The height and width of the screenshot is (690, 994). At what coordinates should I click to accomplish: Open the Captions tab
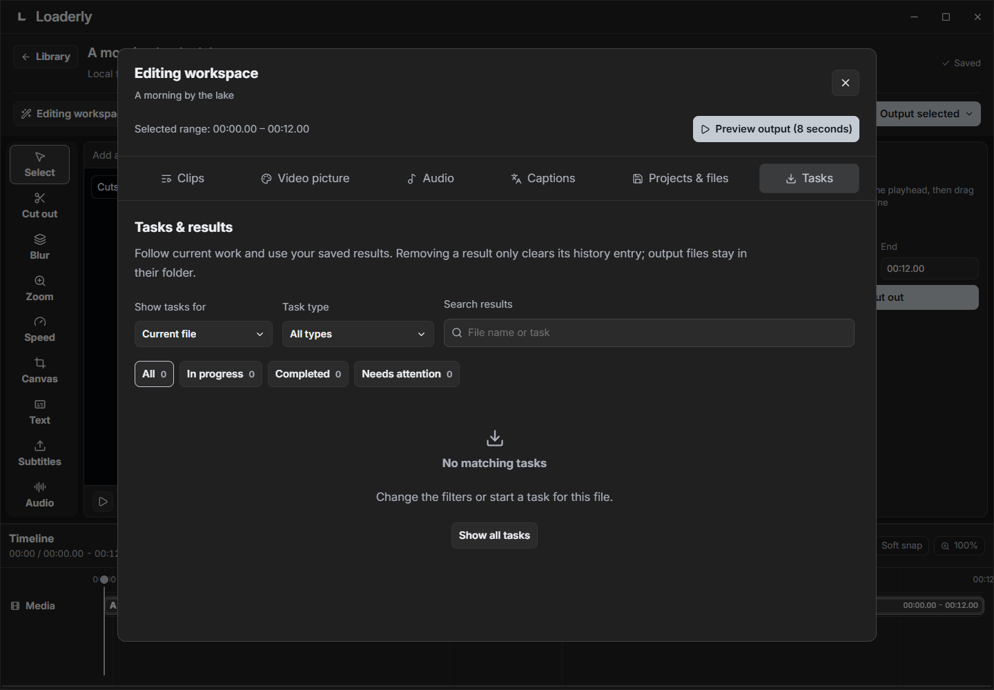[543, 178]
